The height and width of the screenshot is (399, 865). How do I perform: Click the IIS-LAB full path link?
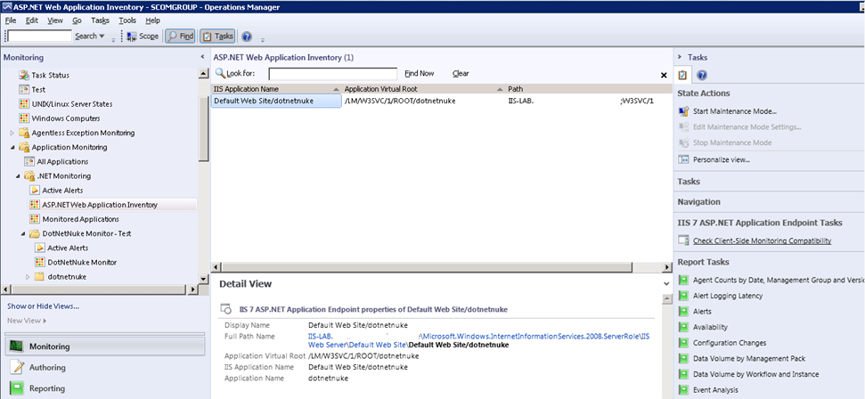tap(321, 336)
